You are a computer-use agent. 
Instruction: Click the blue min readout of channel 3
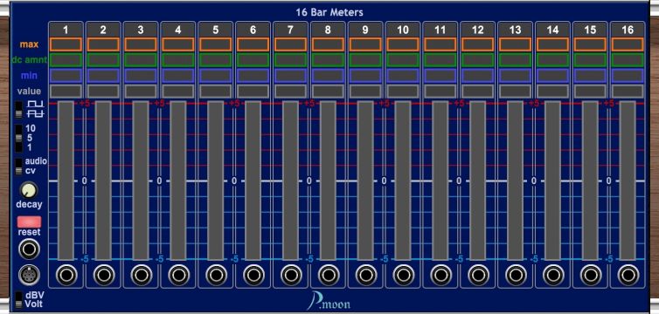point(141,76)
